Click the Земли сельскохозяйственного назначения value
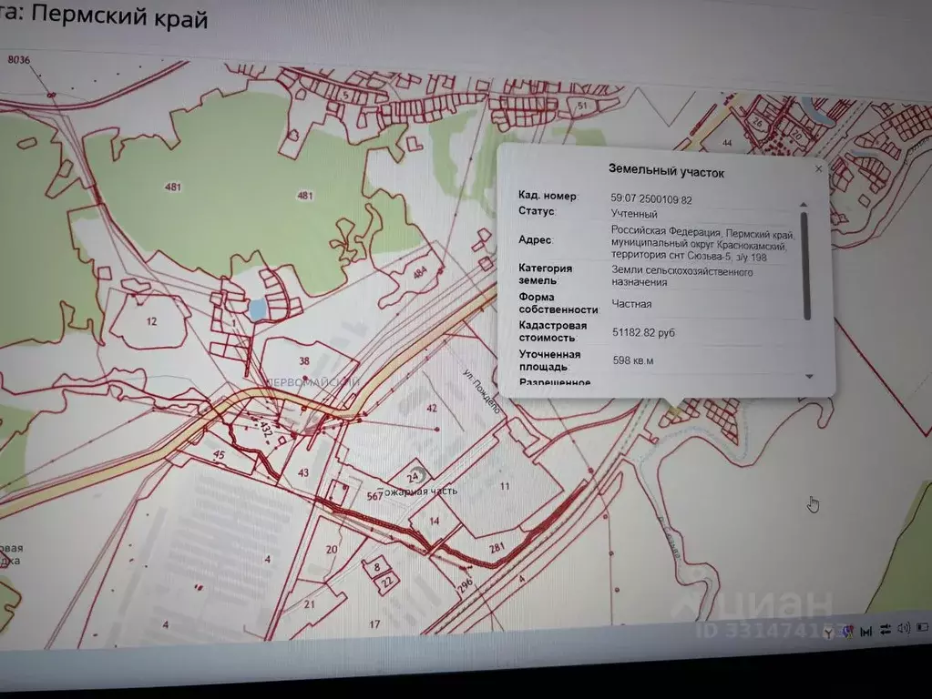The width and height of the screenshot is (932, 699). (682, 277)
